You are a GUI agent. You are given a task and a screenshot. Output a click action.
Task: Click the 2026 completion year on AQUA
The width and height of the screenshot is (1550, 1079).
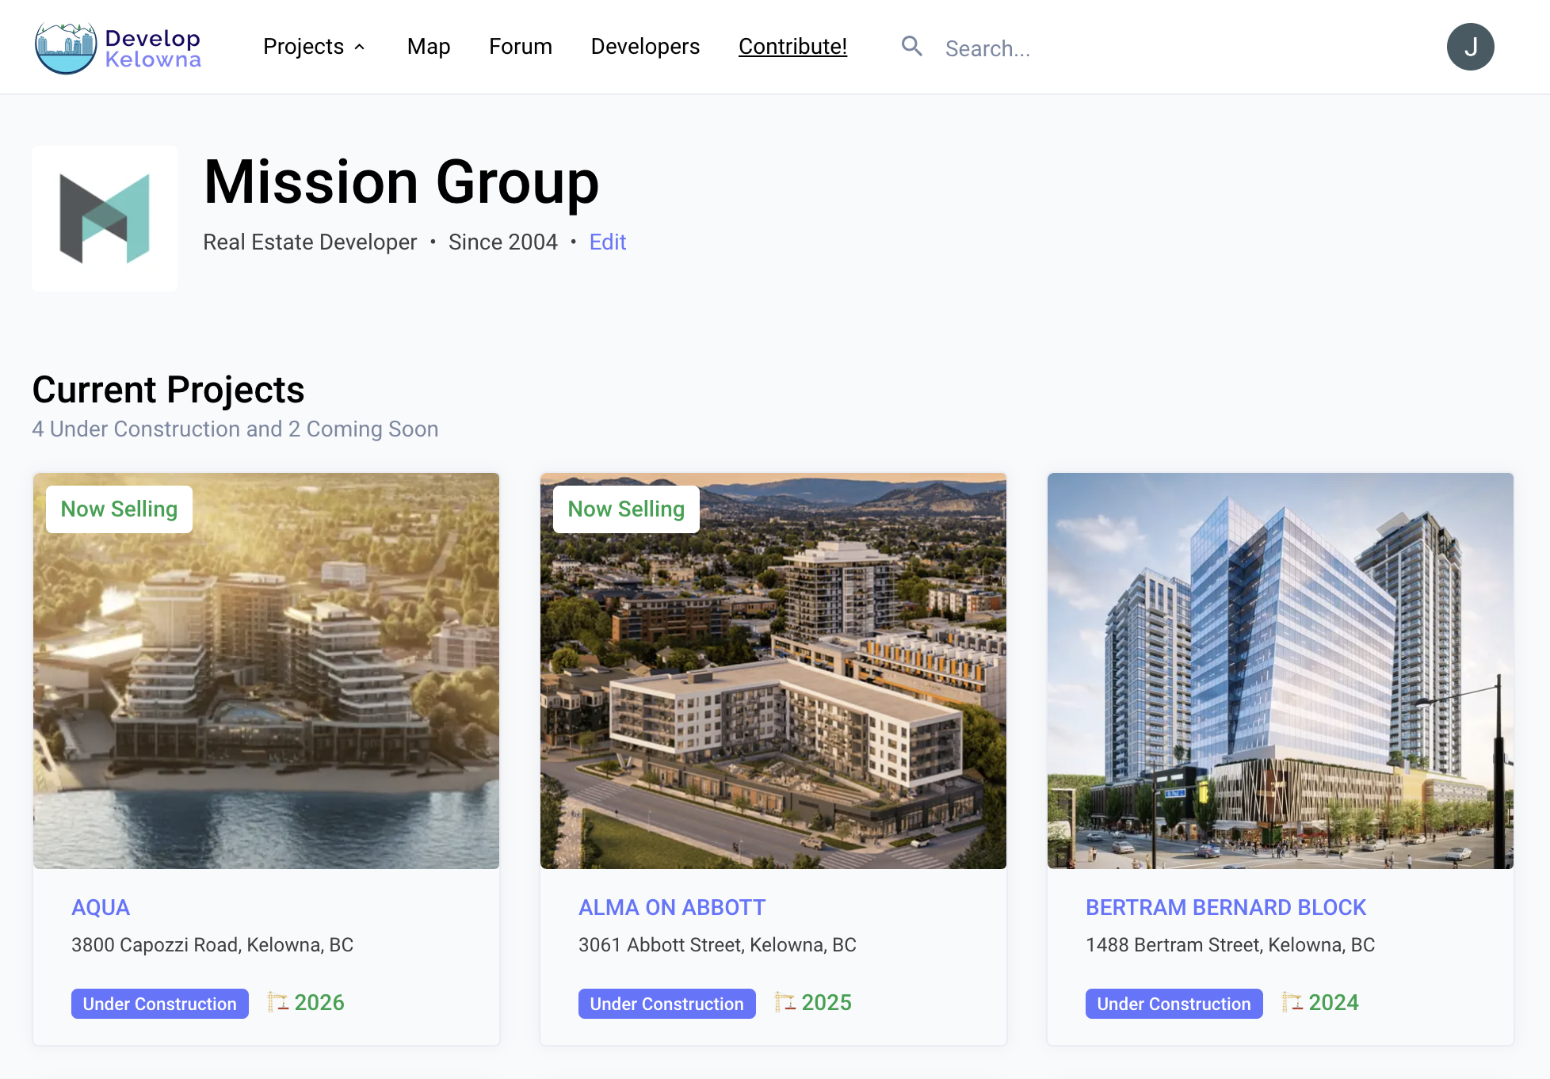point(319,1003)
